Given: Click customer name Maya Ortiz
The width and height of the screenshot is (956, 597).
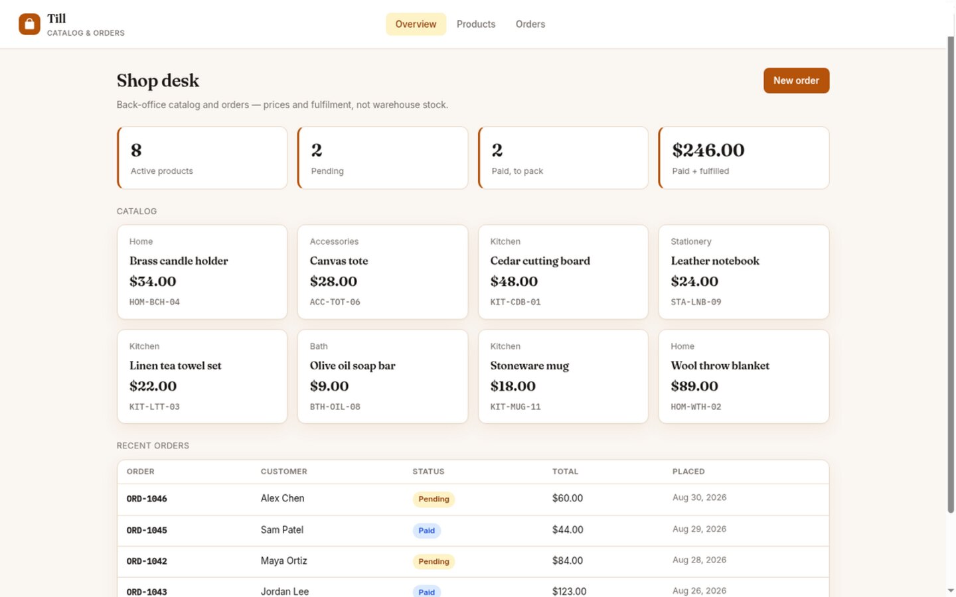Looking at the screenshot, I should (283, 561).
